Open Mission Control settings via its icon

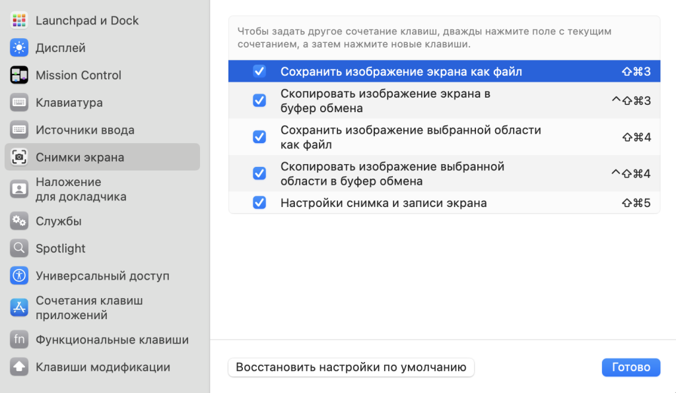point(18,75)
